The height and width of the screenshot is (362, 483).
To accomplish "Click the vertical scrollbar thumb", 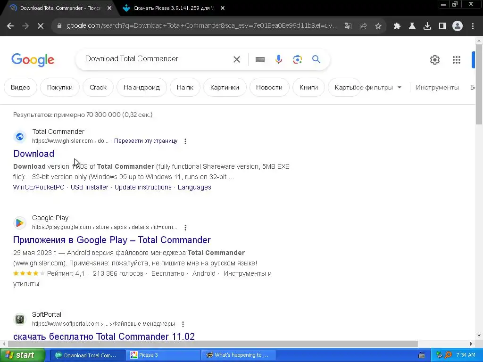I will [479, 84].
